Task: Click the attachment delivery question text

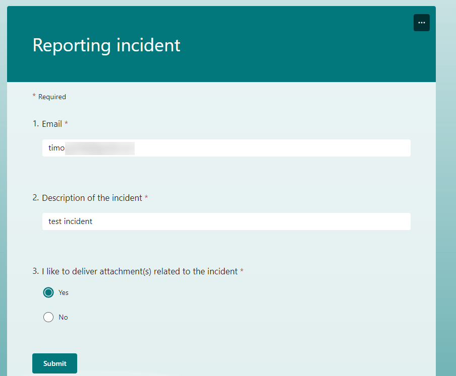Action: coord(140,271)
